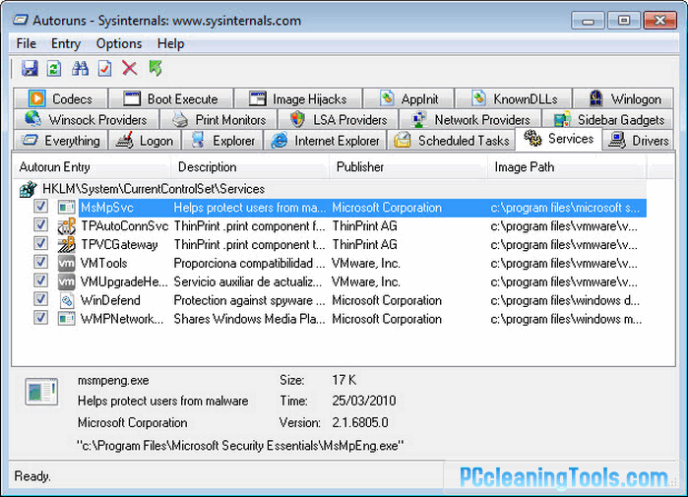Click the version value 2.1.6805.0

(360, 422)
